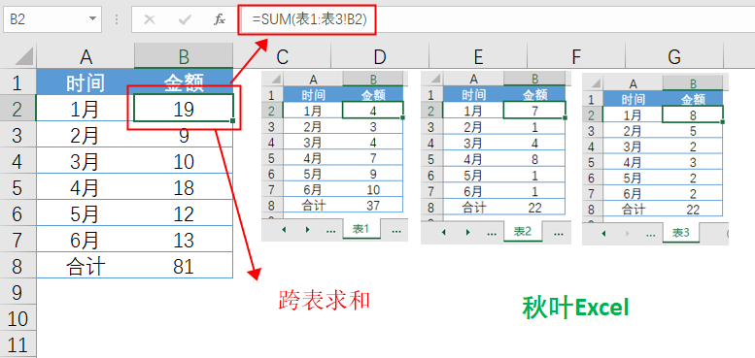Select row 2 header

pyautogui.click(x=17, y=108)
